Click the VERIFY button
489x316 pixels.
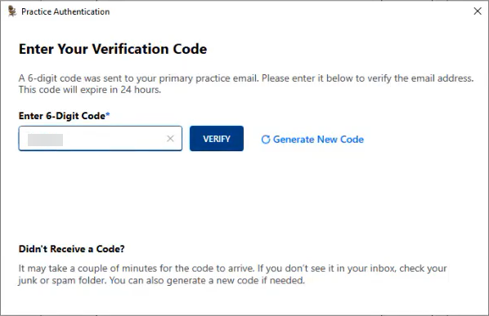(217, 139)
